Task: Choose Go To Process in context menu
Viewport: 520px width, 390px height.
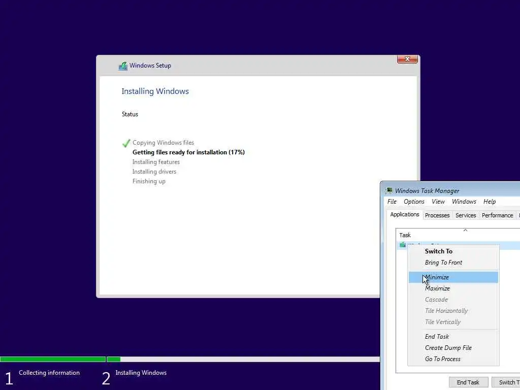Action: (453, 359)
